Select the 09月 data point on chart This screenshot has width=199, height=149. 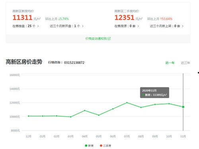coord(155,104)
